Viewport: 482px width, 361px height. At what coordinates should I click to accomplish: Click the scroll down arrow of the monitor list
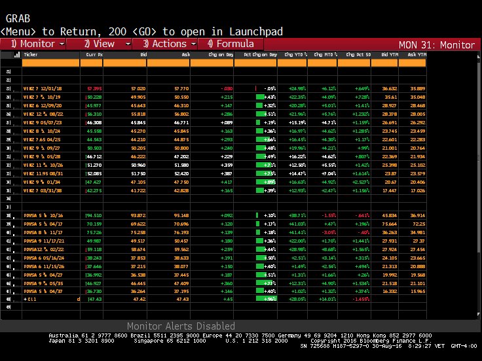[x=479, y=315]
